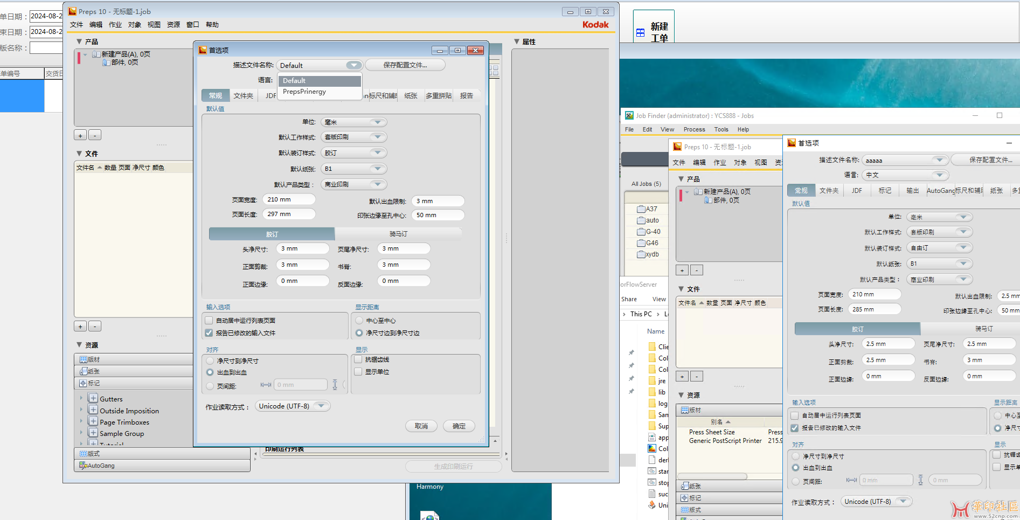Click the 版材 resource panel icon in main Preps window
Viewport: 1020px width, 520px height.
(83, 359)
